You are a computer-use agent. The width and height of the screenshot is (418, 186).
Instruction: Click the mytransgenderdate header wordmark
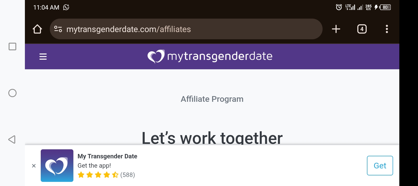(220, 57)
